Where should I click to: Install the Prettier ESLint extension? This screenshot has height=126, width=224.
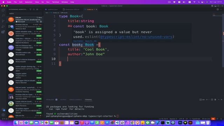39,29
